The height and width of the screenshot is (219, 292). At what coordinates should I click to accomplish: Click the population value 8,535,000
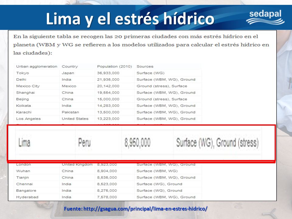(x=107, y=177)
